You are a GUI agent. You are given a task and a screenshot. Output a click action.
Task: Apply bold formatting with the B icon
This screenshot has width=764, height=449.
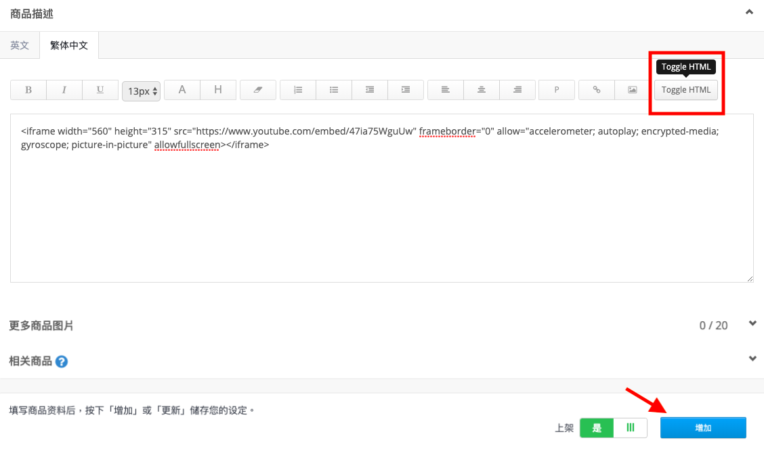[x=28, y=90]
